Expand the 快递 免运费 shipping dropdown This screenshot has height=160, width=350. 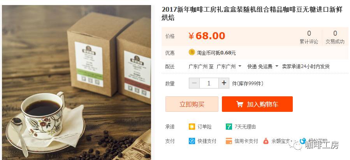tap(263, 66)
